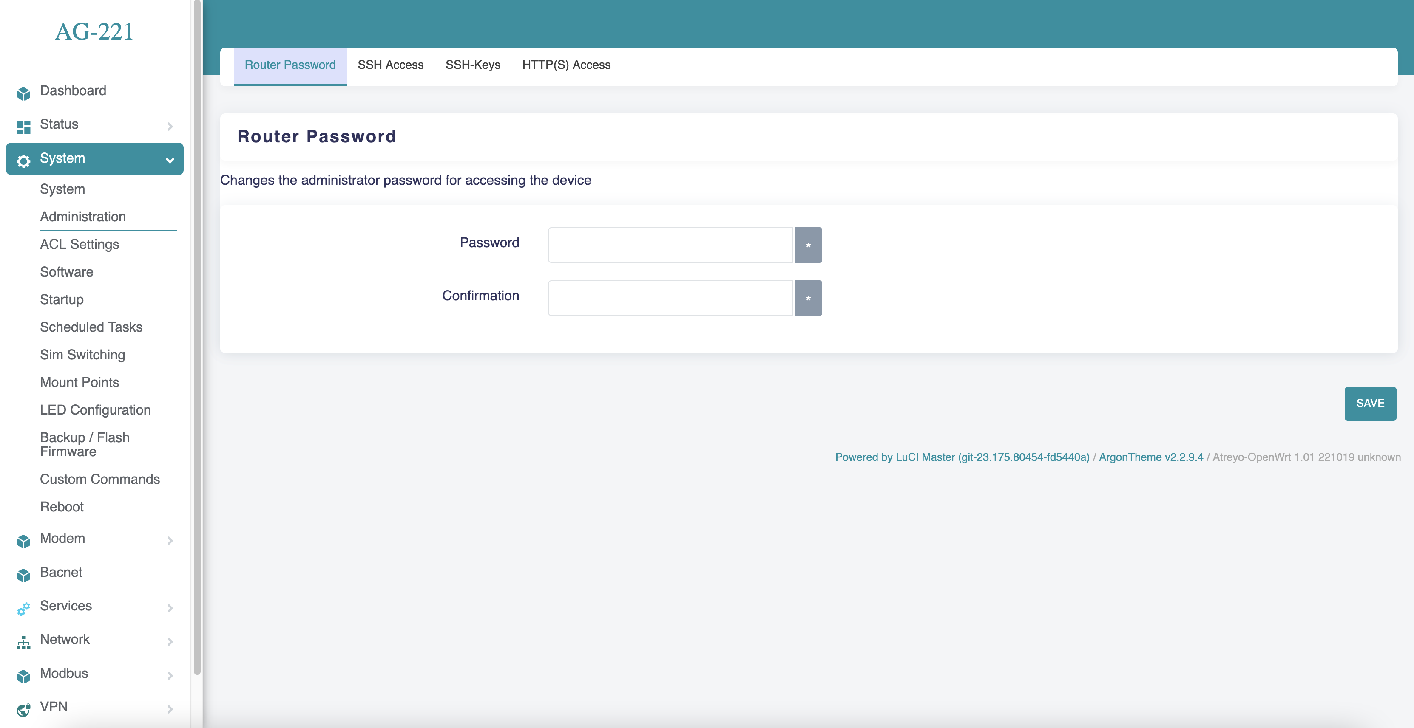Click the System gear icon
Image resolution: width=1414 pixels, height=728 pixels.
tap(23, 161)
